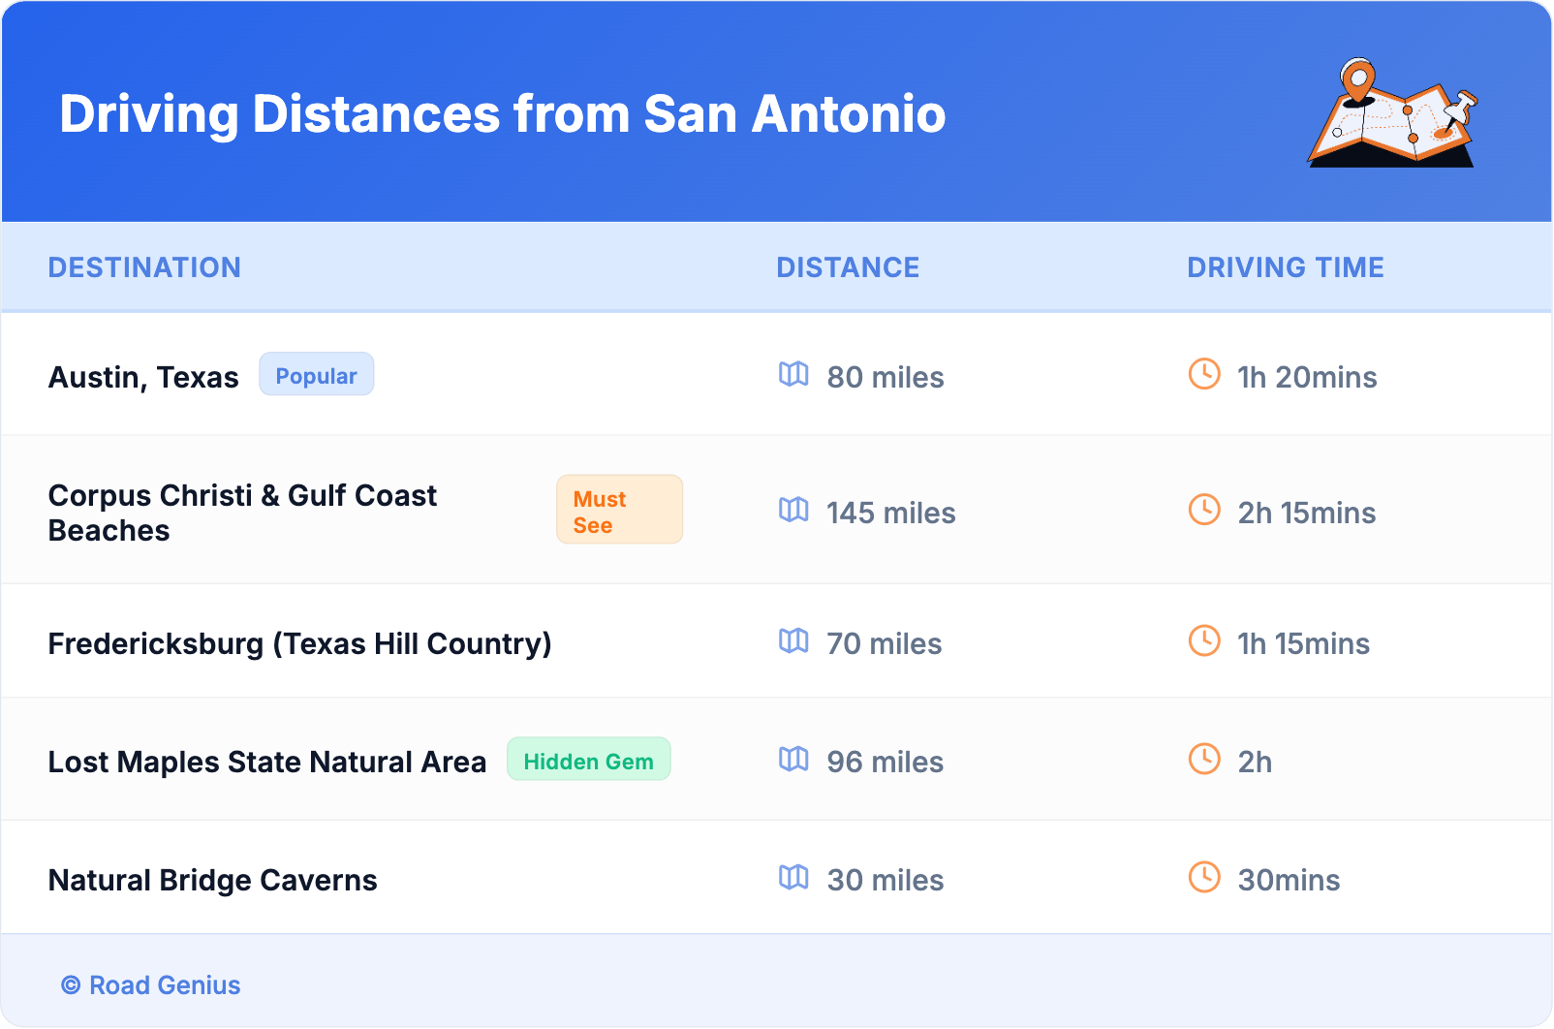Click the clock icon beside 1h 15mins
The width and height of the screenshot is (1554, 1029).
click(x=1204, y=640)
